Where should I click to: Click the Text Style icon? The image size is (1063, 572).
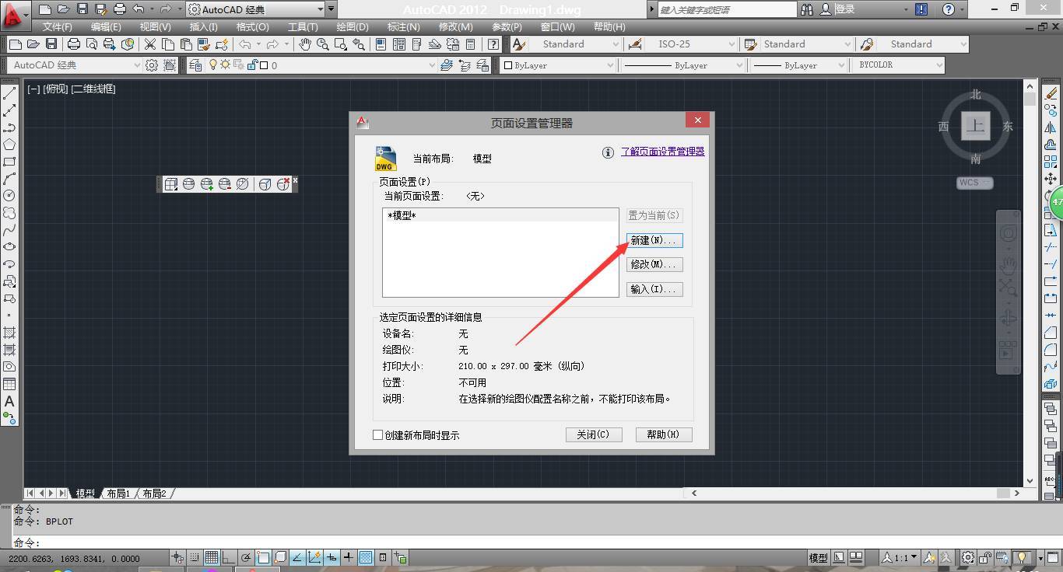tap(518, 44)
